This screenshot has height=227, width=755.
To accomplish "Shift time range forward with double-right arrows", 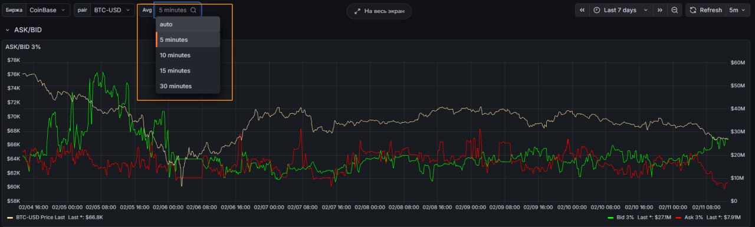I will click(660, 10).
